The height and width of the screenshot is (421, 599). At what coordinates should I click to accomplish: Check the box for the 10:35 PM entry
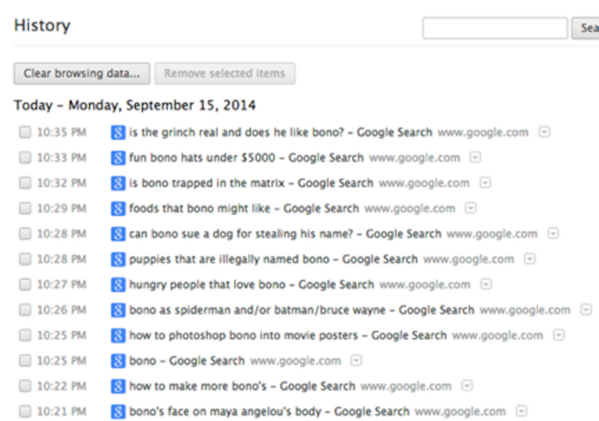[25, 132]
